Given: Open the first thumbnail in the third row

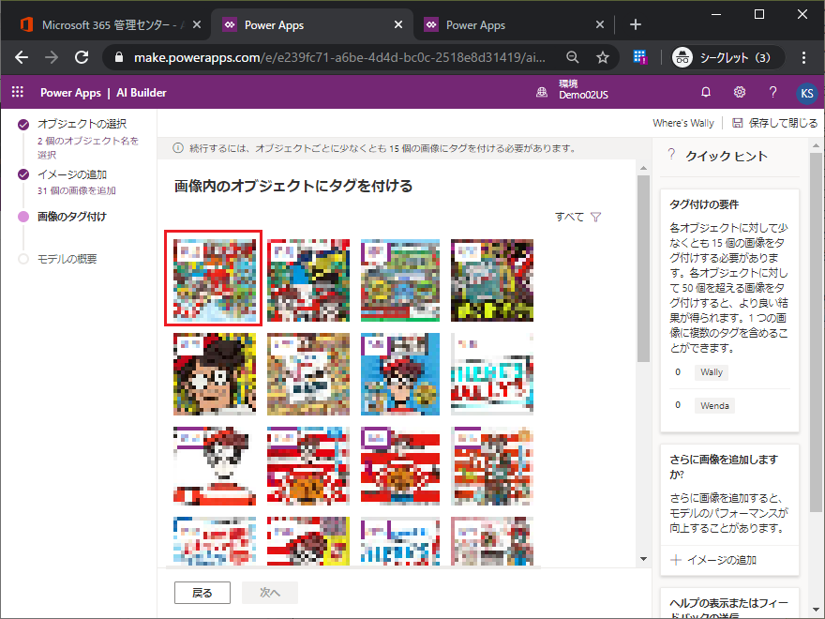Looking at the screenshot, I should click(x=214, y=466).
